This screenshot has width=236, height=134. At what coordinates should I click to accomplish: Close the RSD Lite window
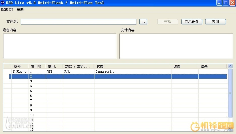[x=232, y=3]
